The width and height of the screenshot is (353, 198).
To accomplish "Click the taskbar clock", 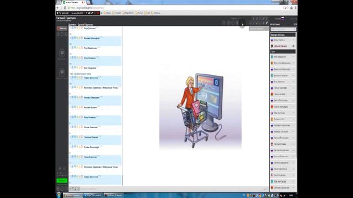I will (291, 195).
